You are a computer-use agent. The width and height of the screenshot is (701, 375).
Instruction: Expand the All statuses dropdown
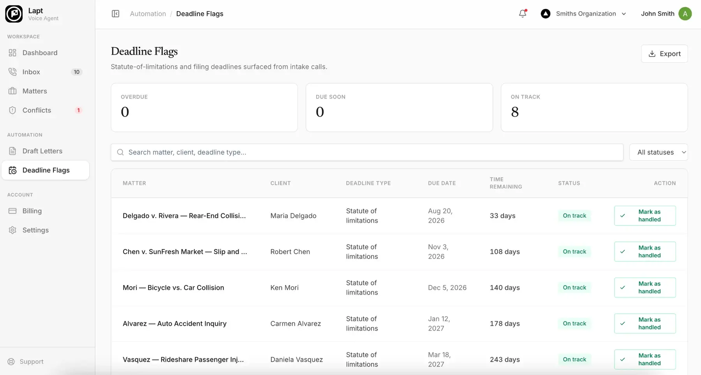pyautogui.click(x=659, y=152)
